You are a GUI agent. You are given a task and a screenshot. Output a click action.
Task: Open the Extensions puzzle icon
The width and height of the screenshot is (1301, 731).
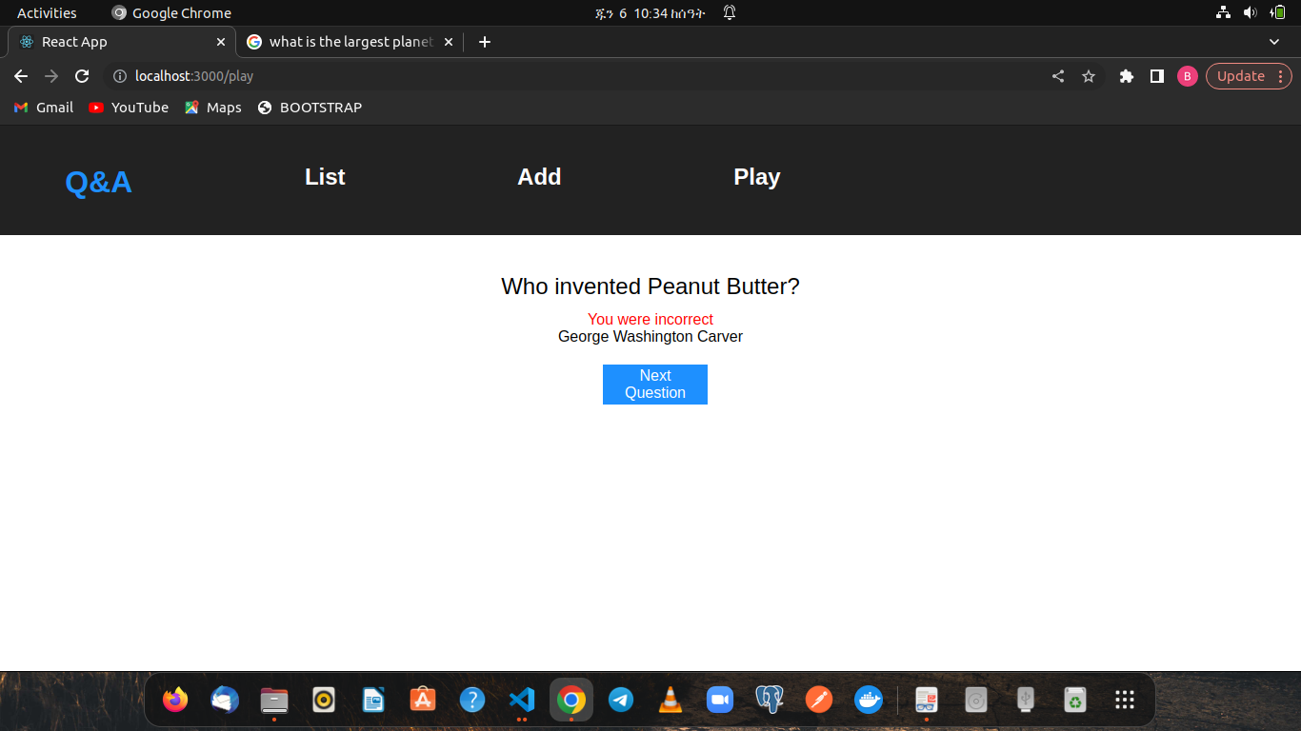pos(1127,76)
